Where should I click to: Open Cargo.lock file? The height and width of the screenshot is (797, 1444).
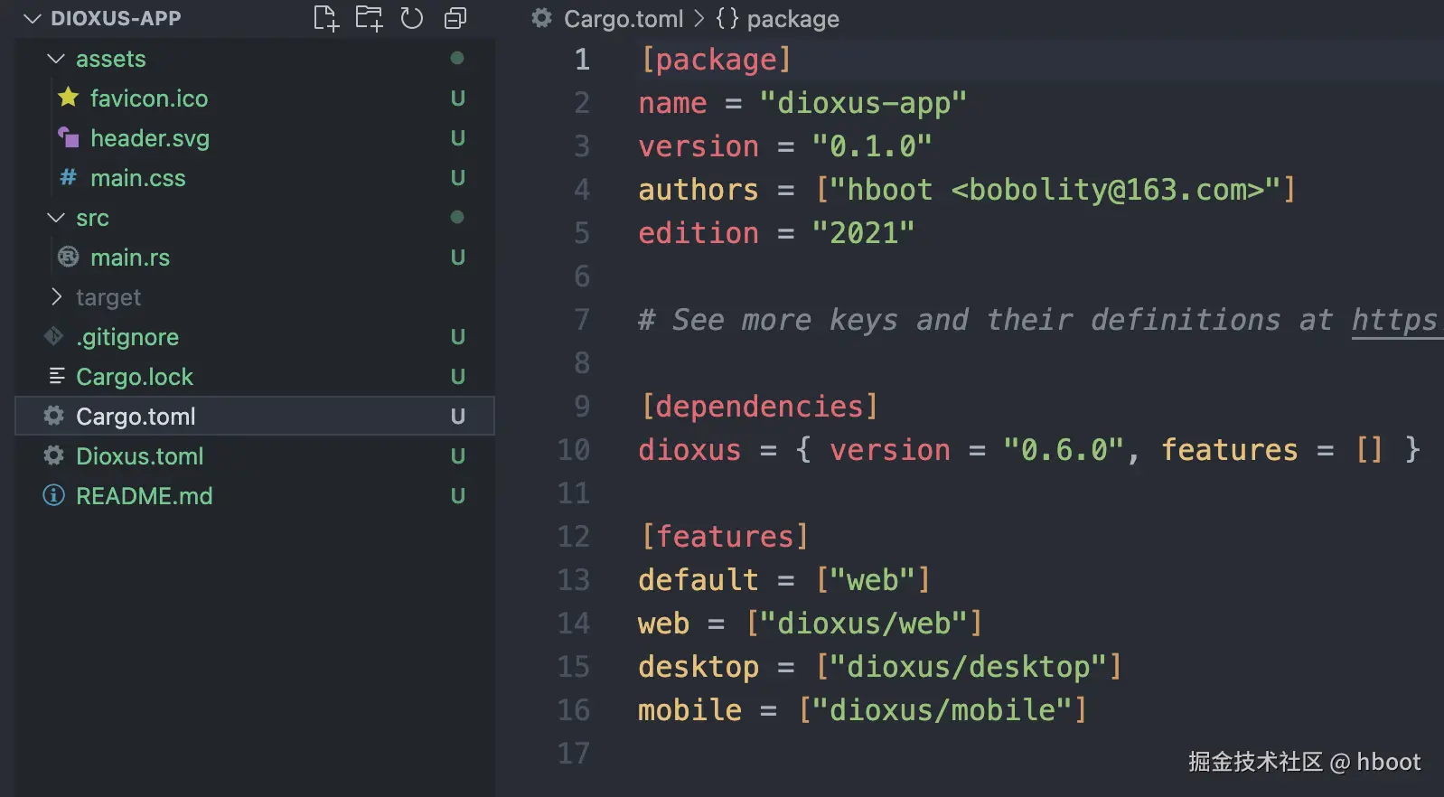pyautogui.click(x=135, y=377)
